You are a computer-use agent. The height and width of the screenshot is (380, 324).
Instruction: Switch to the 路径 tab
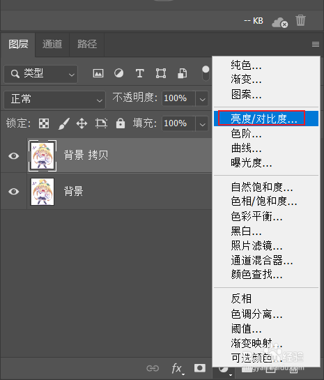click(x=87, y=45)
